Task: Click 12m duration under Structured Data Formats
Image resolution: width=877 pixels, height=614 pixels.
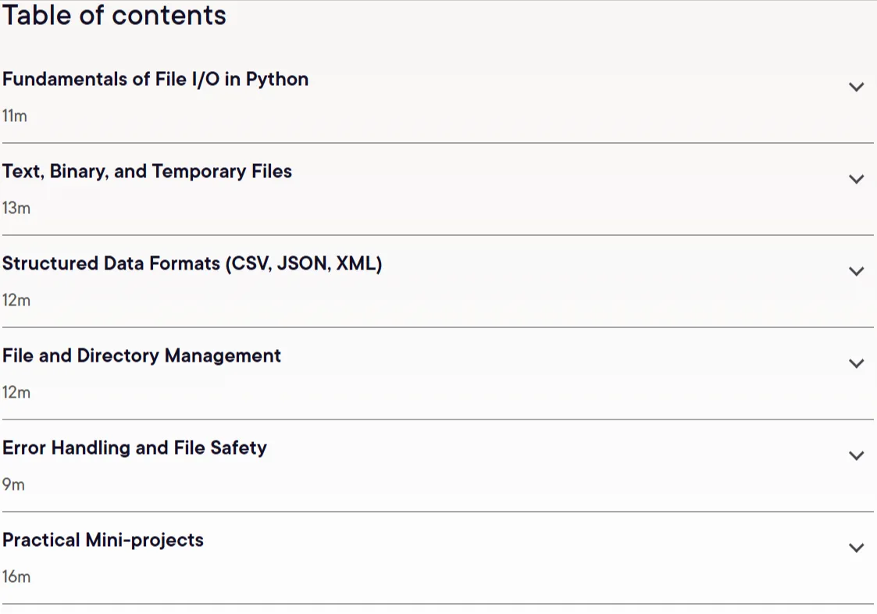Action: click(16, 301)
